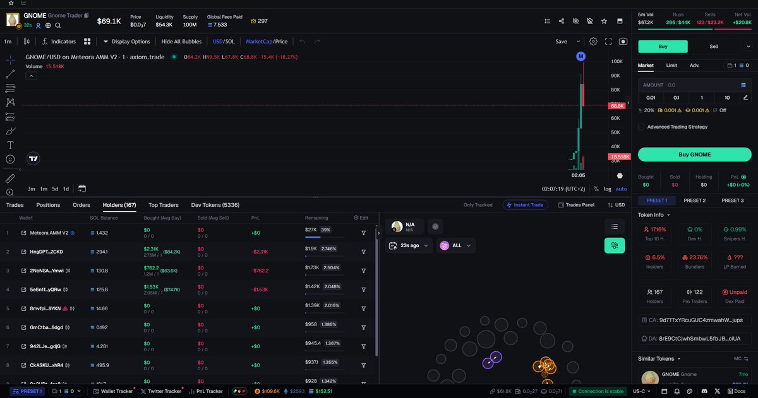The height and width of the screenshot is (398, 758).
Task: Open the Top Traders tab
Action: tap(164, 205)
